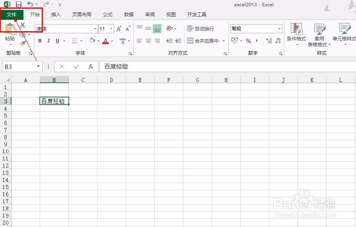Switch to the 开始 (Home) tab
Screen dimensions: 356x227
click(x=35, y=15)
